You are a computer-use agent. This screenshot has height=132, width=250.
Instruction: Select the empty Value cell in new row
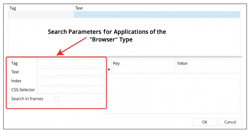(x=208, y=70)
